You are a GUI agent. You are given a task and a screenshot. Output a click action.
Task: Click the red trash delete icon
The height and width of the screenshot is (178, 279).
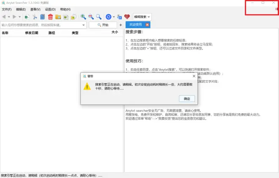(50, 17)
